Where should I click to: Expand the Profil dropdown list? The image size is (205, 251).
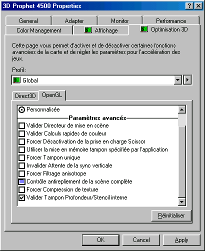point(178,80)
